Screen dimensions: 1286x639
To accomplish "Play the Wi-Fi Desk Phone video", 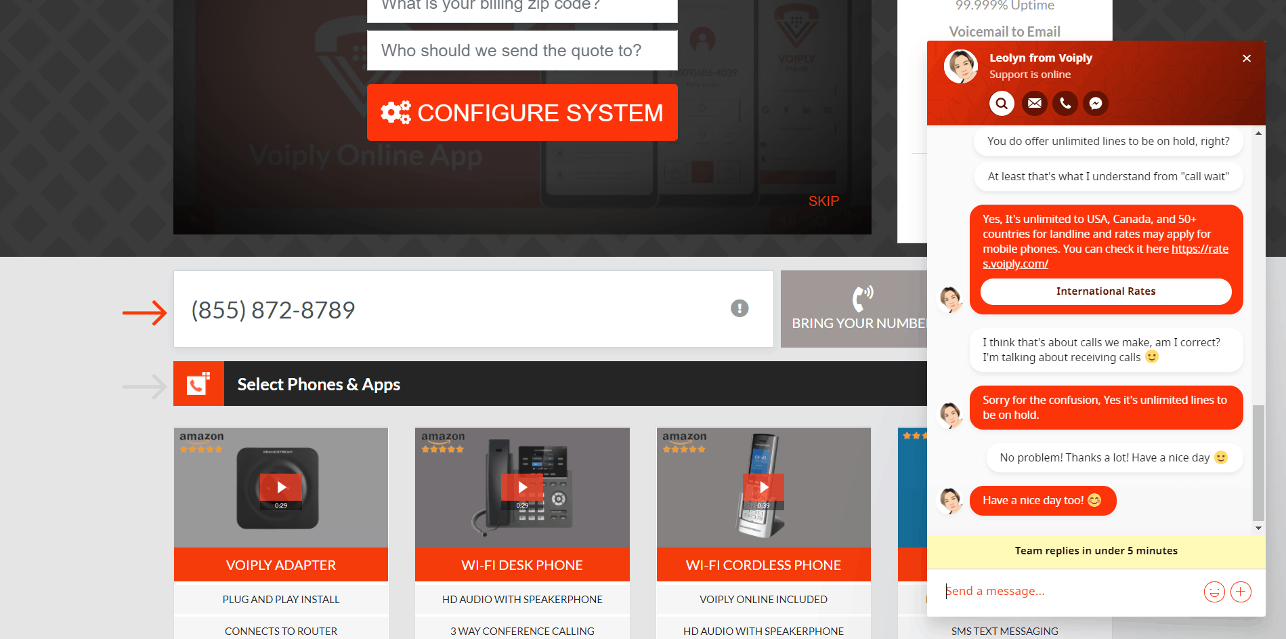I will click(x=522, y=487).
